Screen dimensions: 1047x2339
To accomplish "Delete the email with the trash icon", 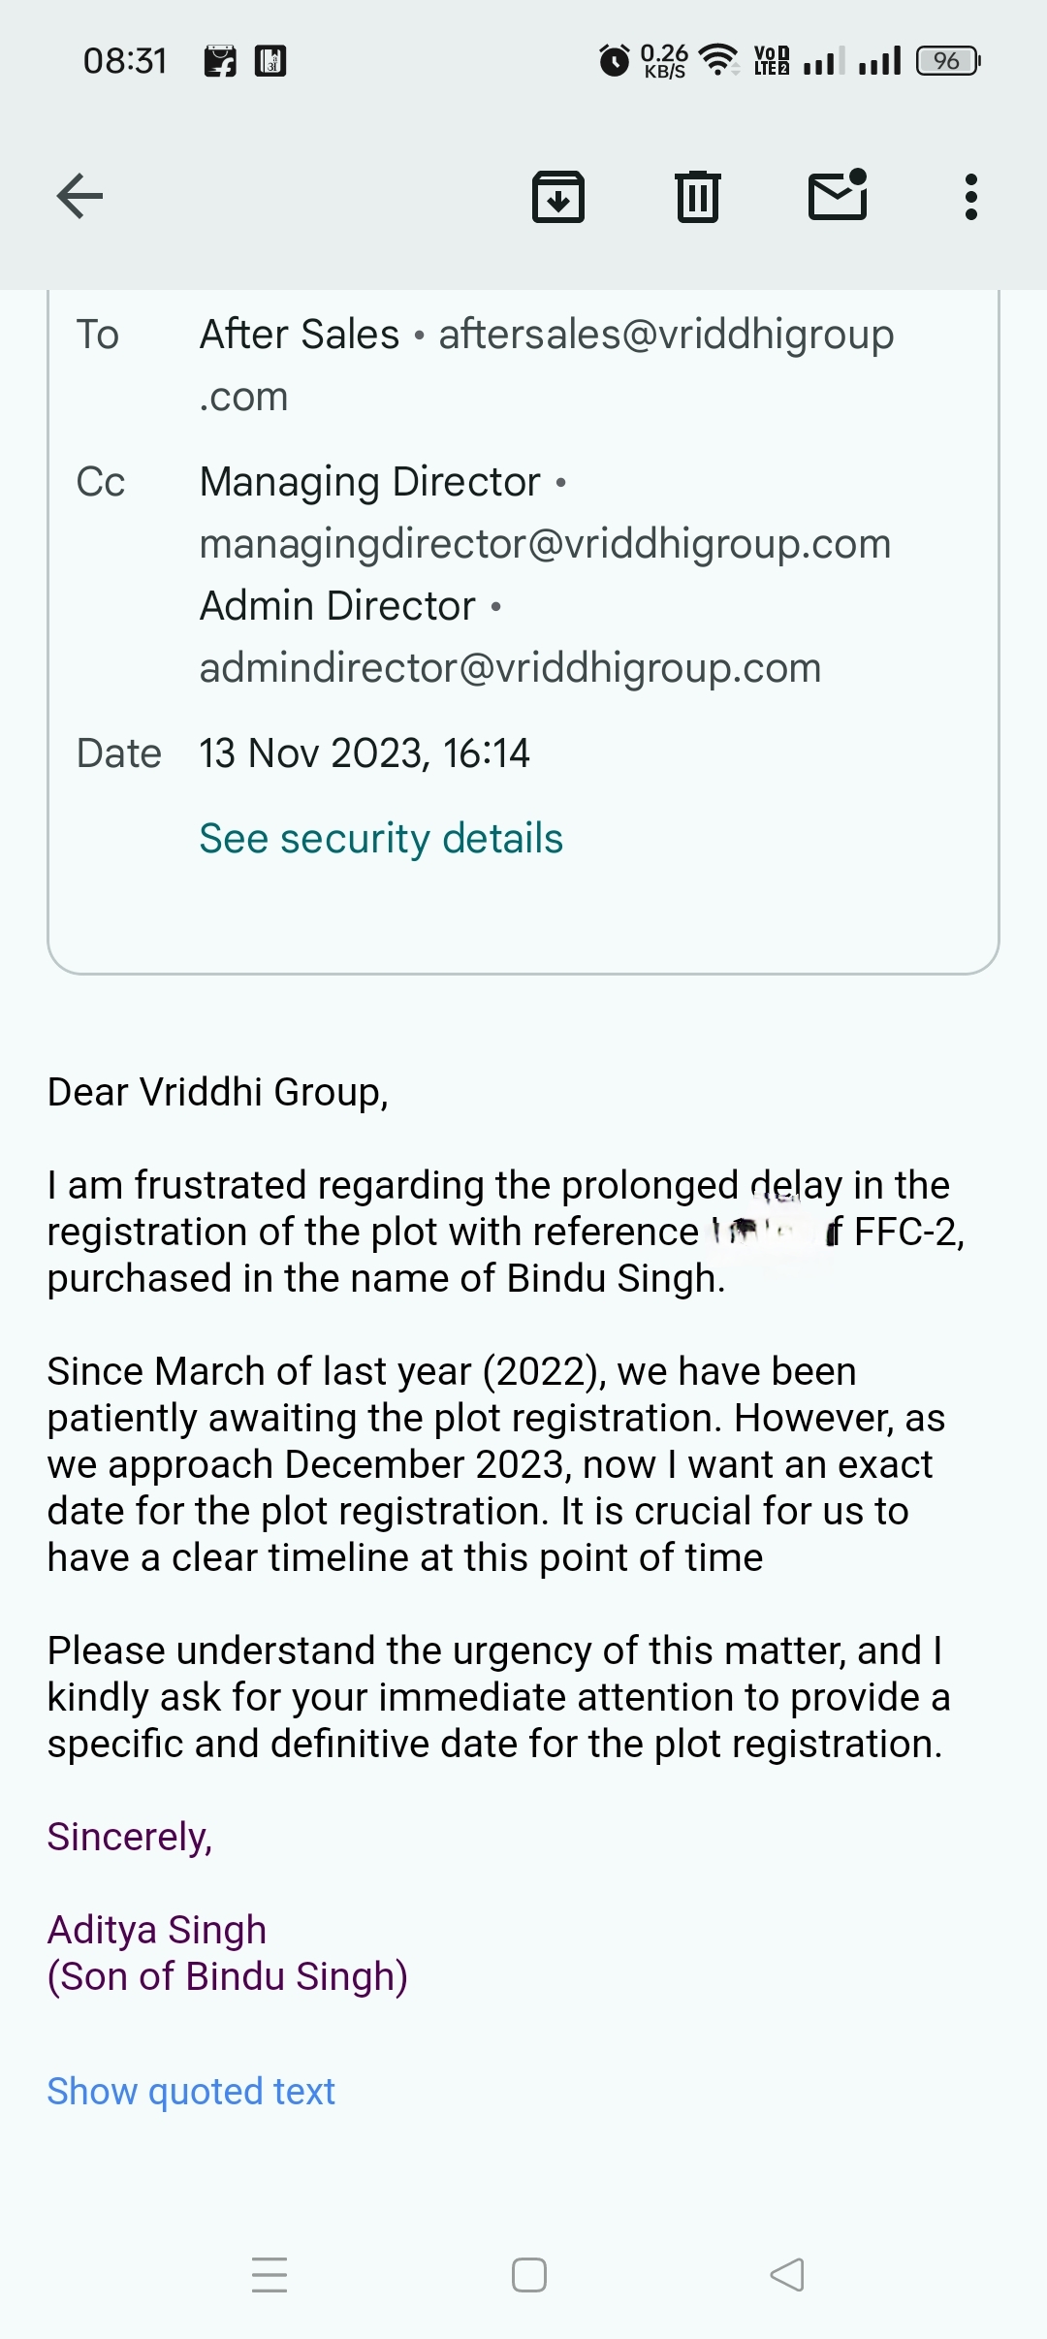I will point(697,197).
